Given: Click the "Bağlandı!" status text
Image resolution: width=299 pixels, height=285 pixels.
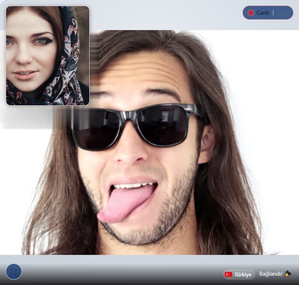Looking at the screenshot, I should (x=271, y=274).
